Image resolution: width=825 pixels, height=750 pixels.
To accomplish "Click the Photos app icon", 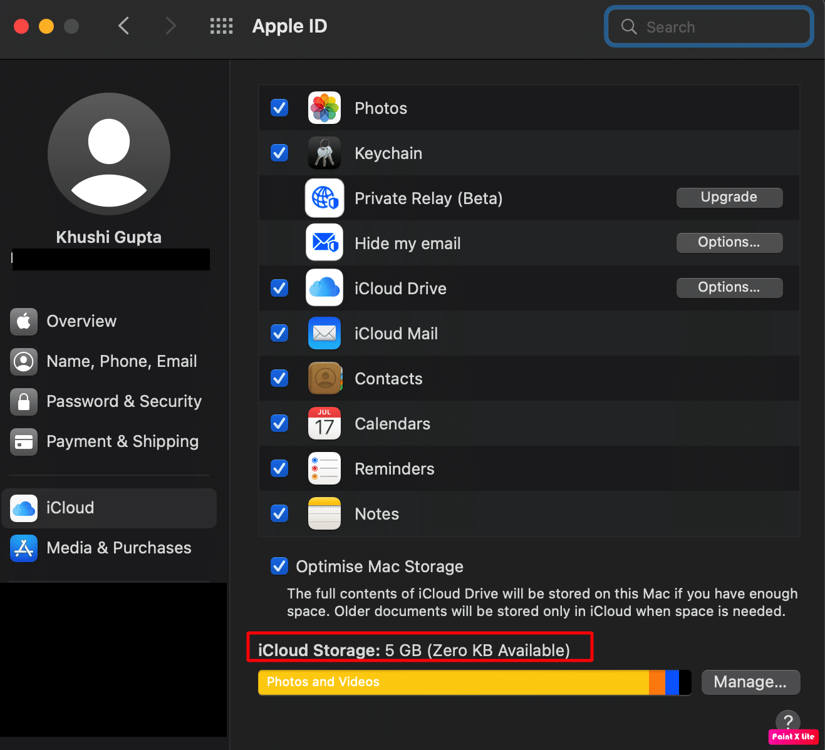I will 324,108.
